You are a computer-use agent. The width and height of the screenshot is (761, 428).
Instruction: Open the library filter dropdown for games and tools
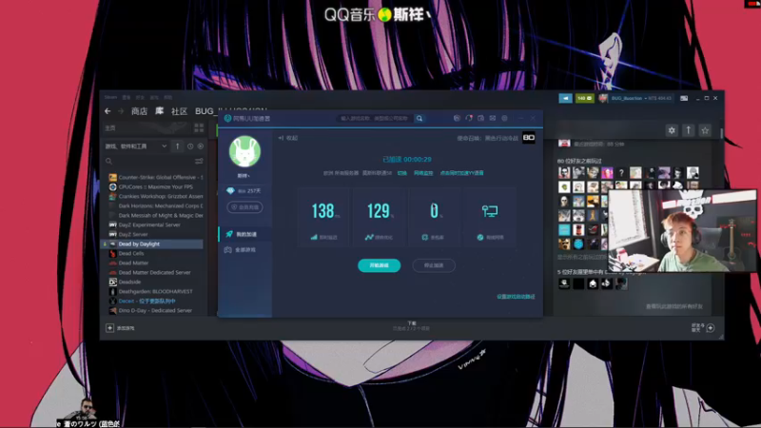(136, 146)
